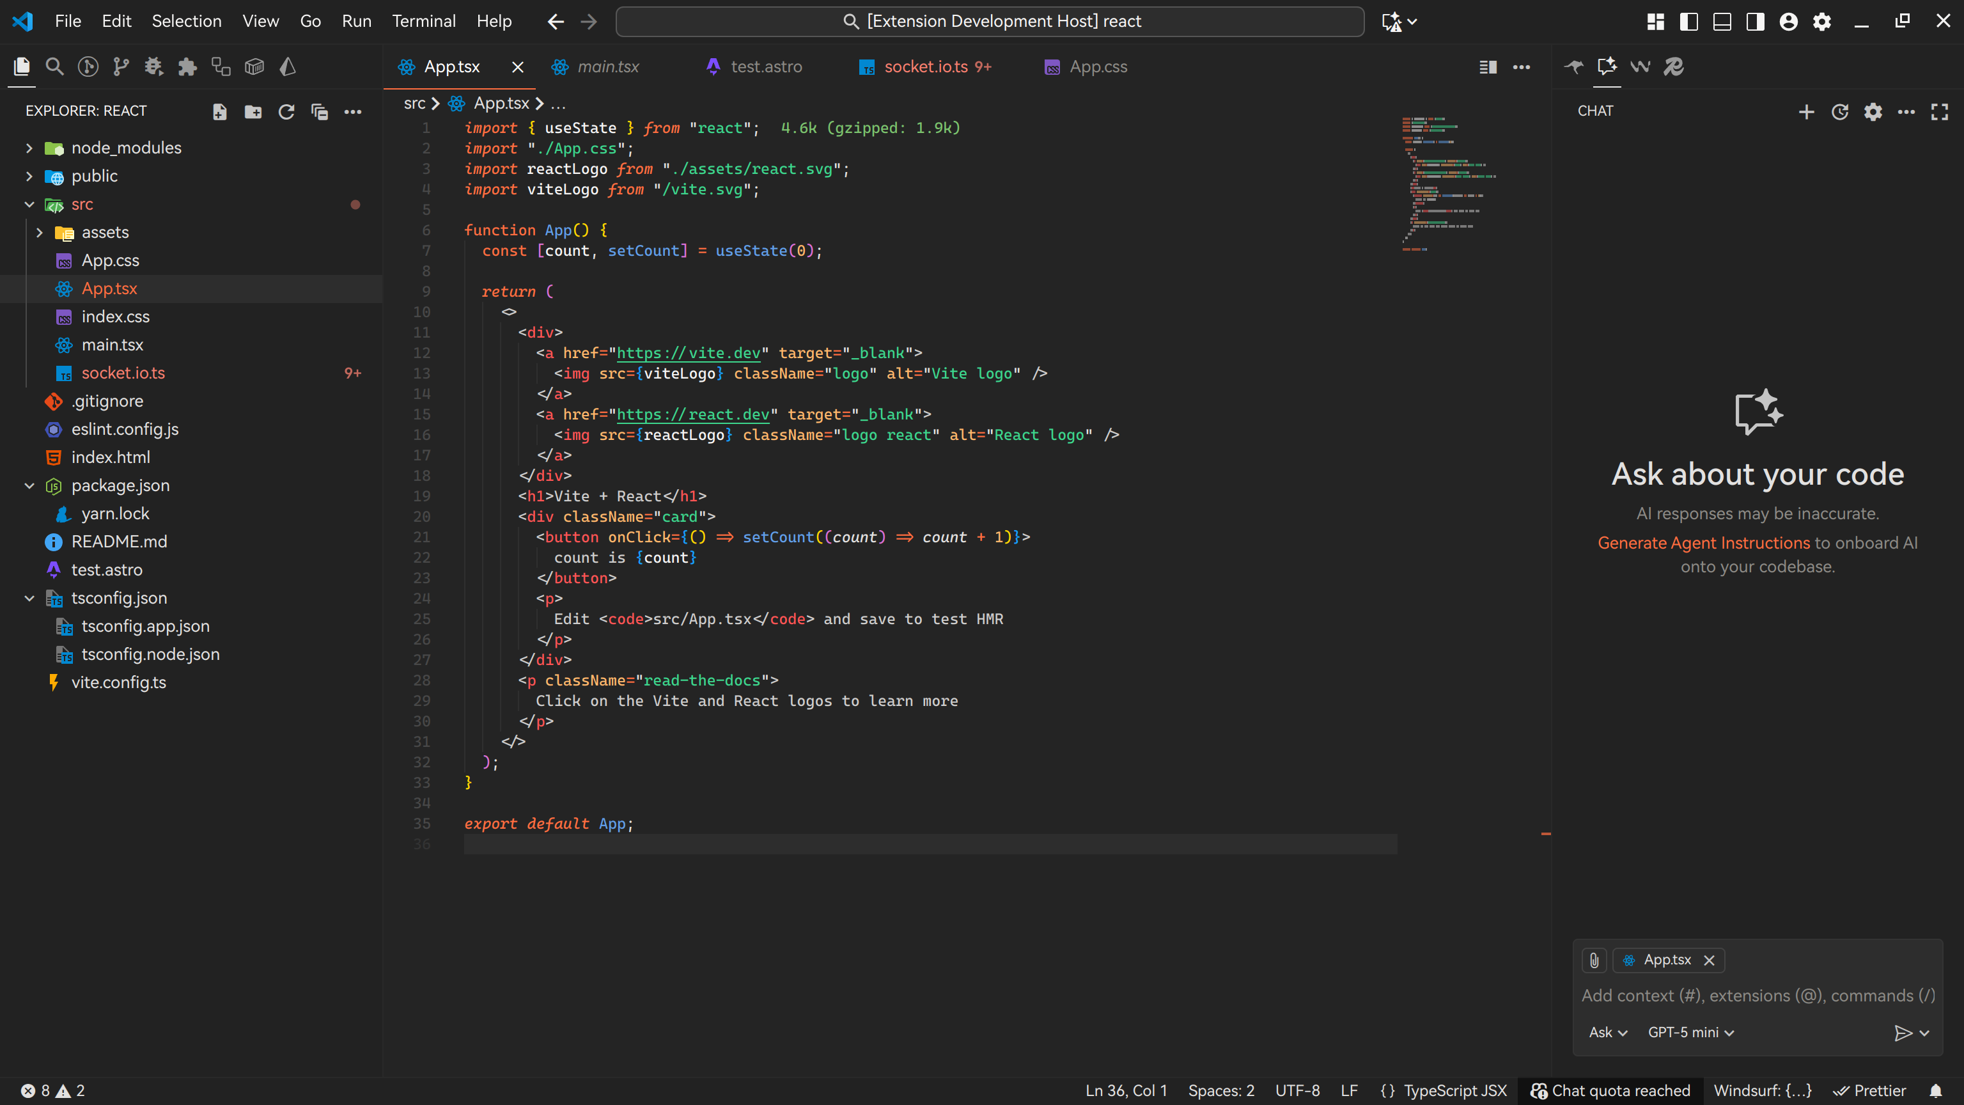Viewport: 1964px width, 1105px height.
Task: Open the Terminal menu
Action: (424, 21)
